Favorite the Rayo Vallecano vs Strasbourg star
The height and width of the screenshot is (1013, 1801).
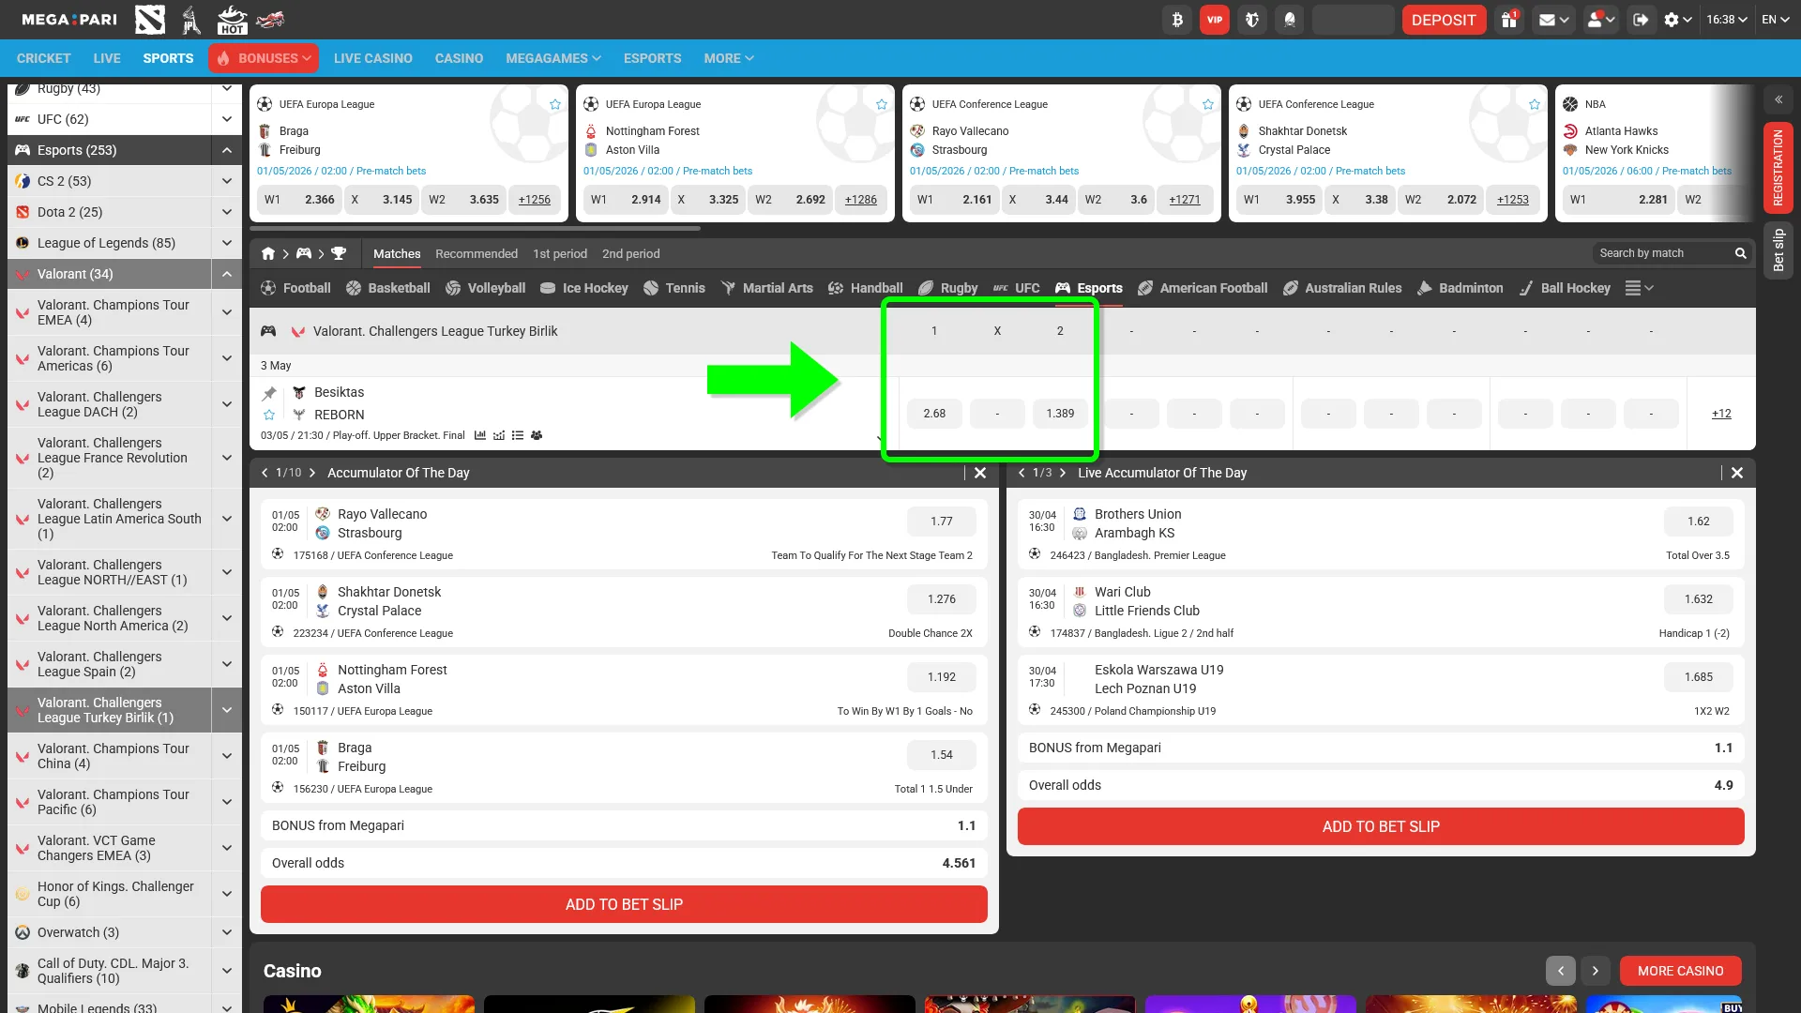[1208, 104]
